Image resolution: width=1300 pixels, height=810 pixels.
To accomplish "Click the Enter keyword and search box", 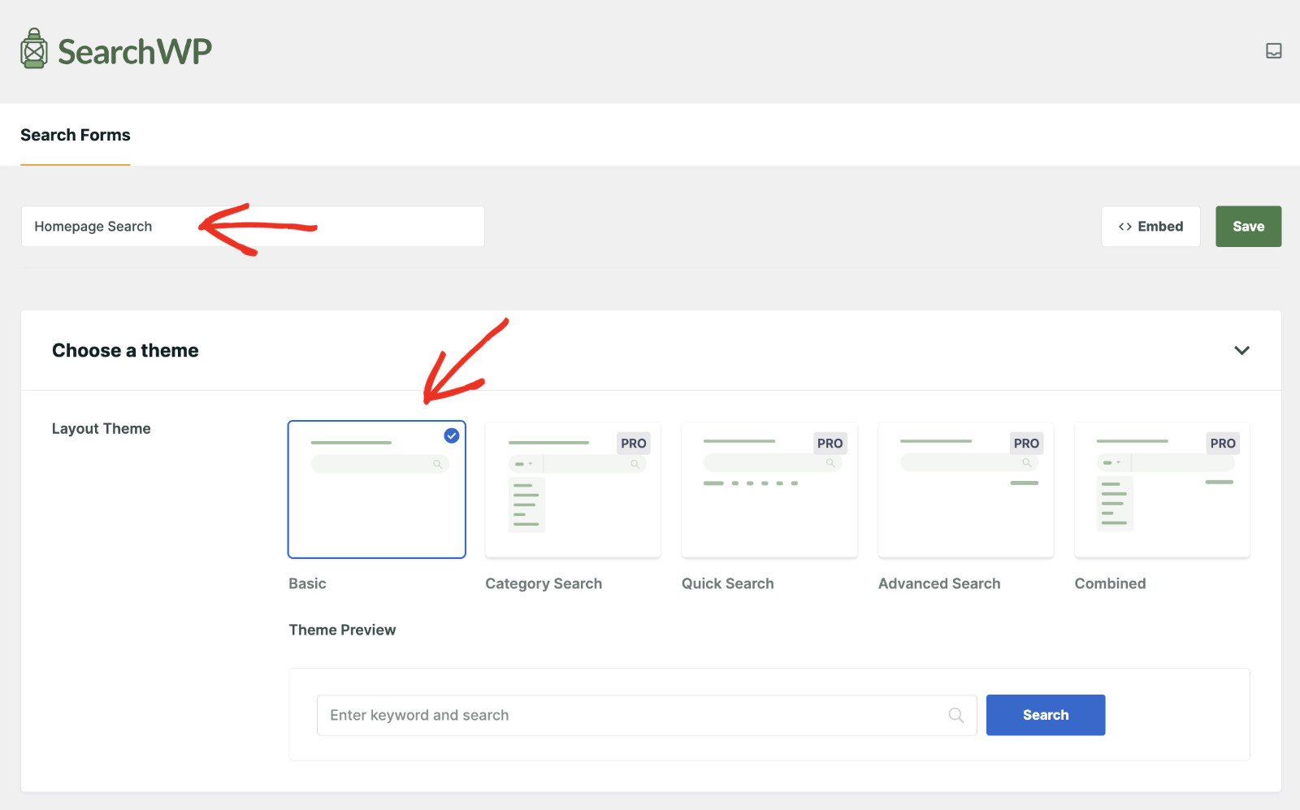I will click(569, 715).
